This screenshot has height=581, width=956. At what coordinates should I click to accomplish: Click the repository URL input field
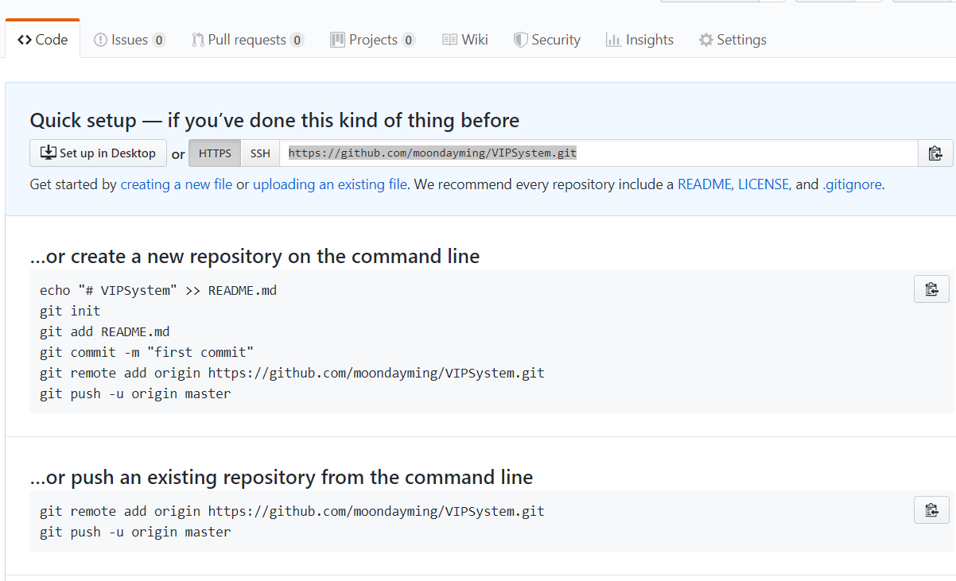pyautogui.click(x=599, y=153)
